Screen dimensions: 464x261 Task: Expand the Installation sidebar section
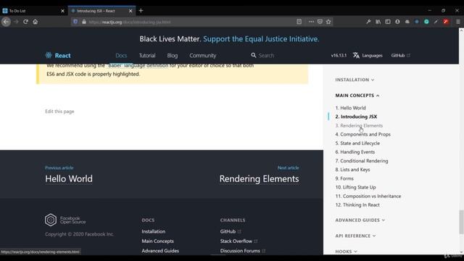tap(355, 80)
